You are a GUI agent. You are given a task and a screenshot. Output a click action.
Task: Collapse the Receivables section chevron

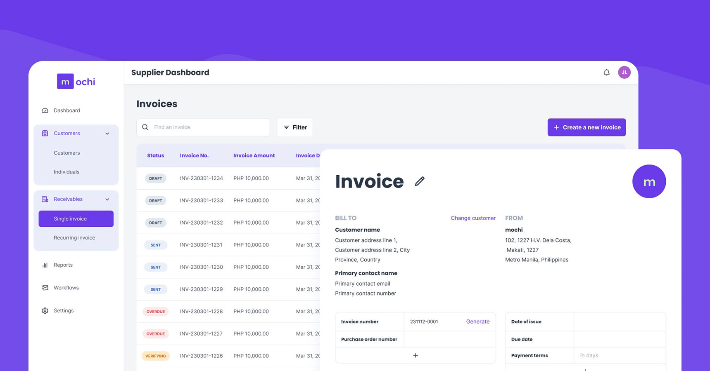click(x=107, y=200)
